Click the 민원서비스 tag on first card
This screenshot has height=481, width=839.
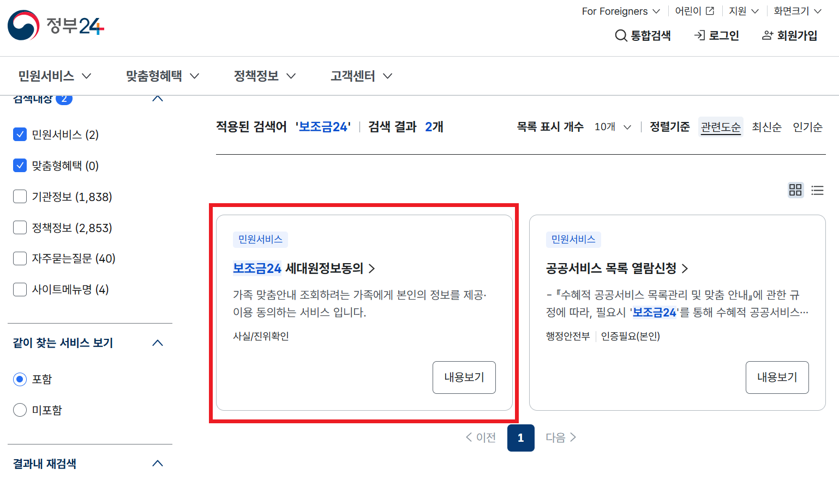[x=260, y=239]
